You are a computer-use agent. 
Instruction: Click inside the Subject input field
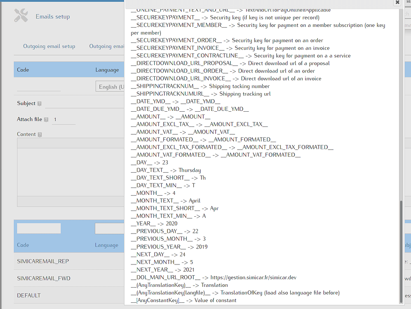point(82,103)
